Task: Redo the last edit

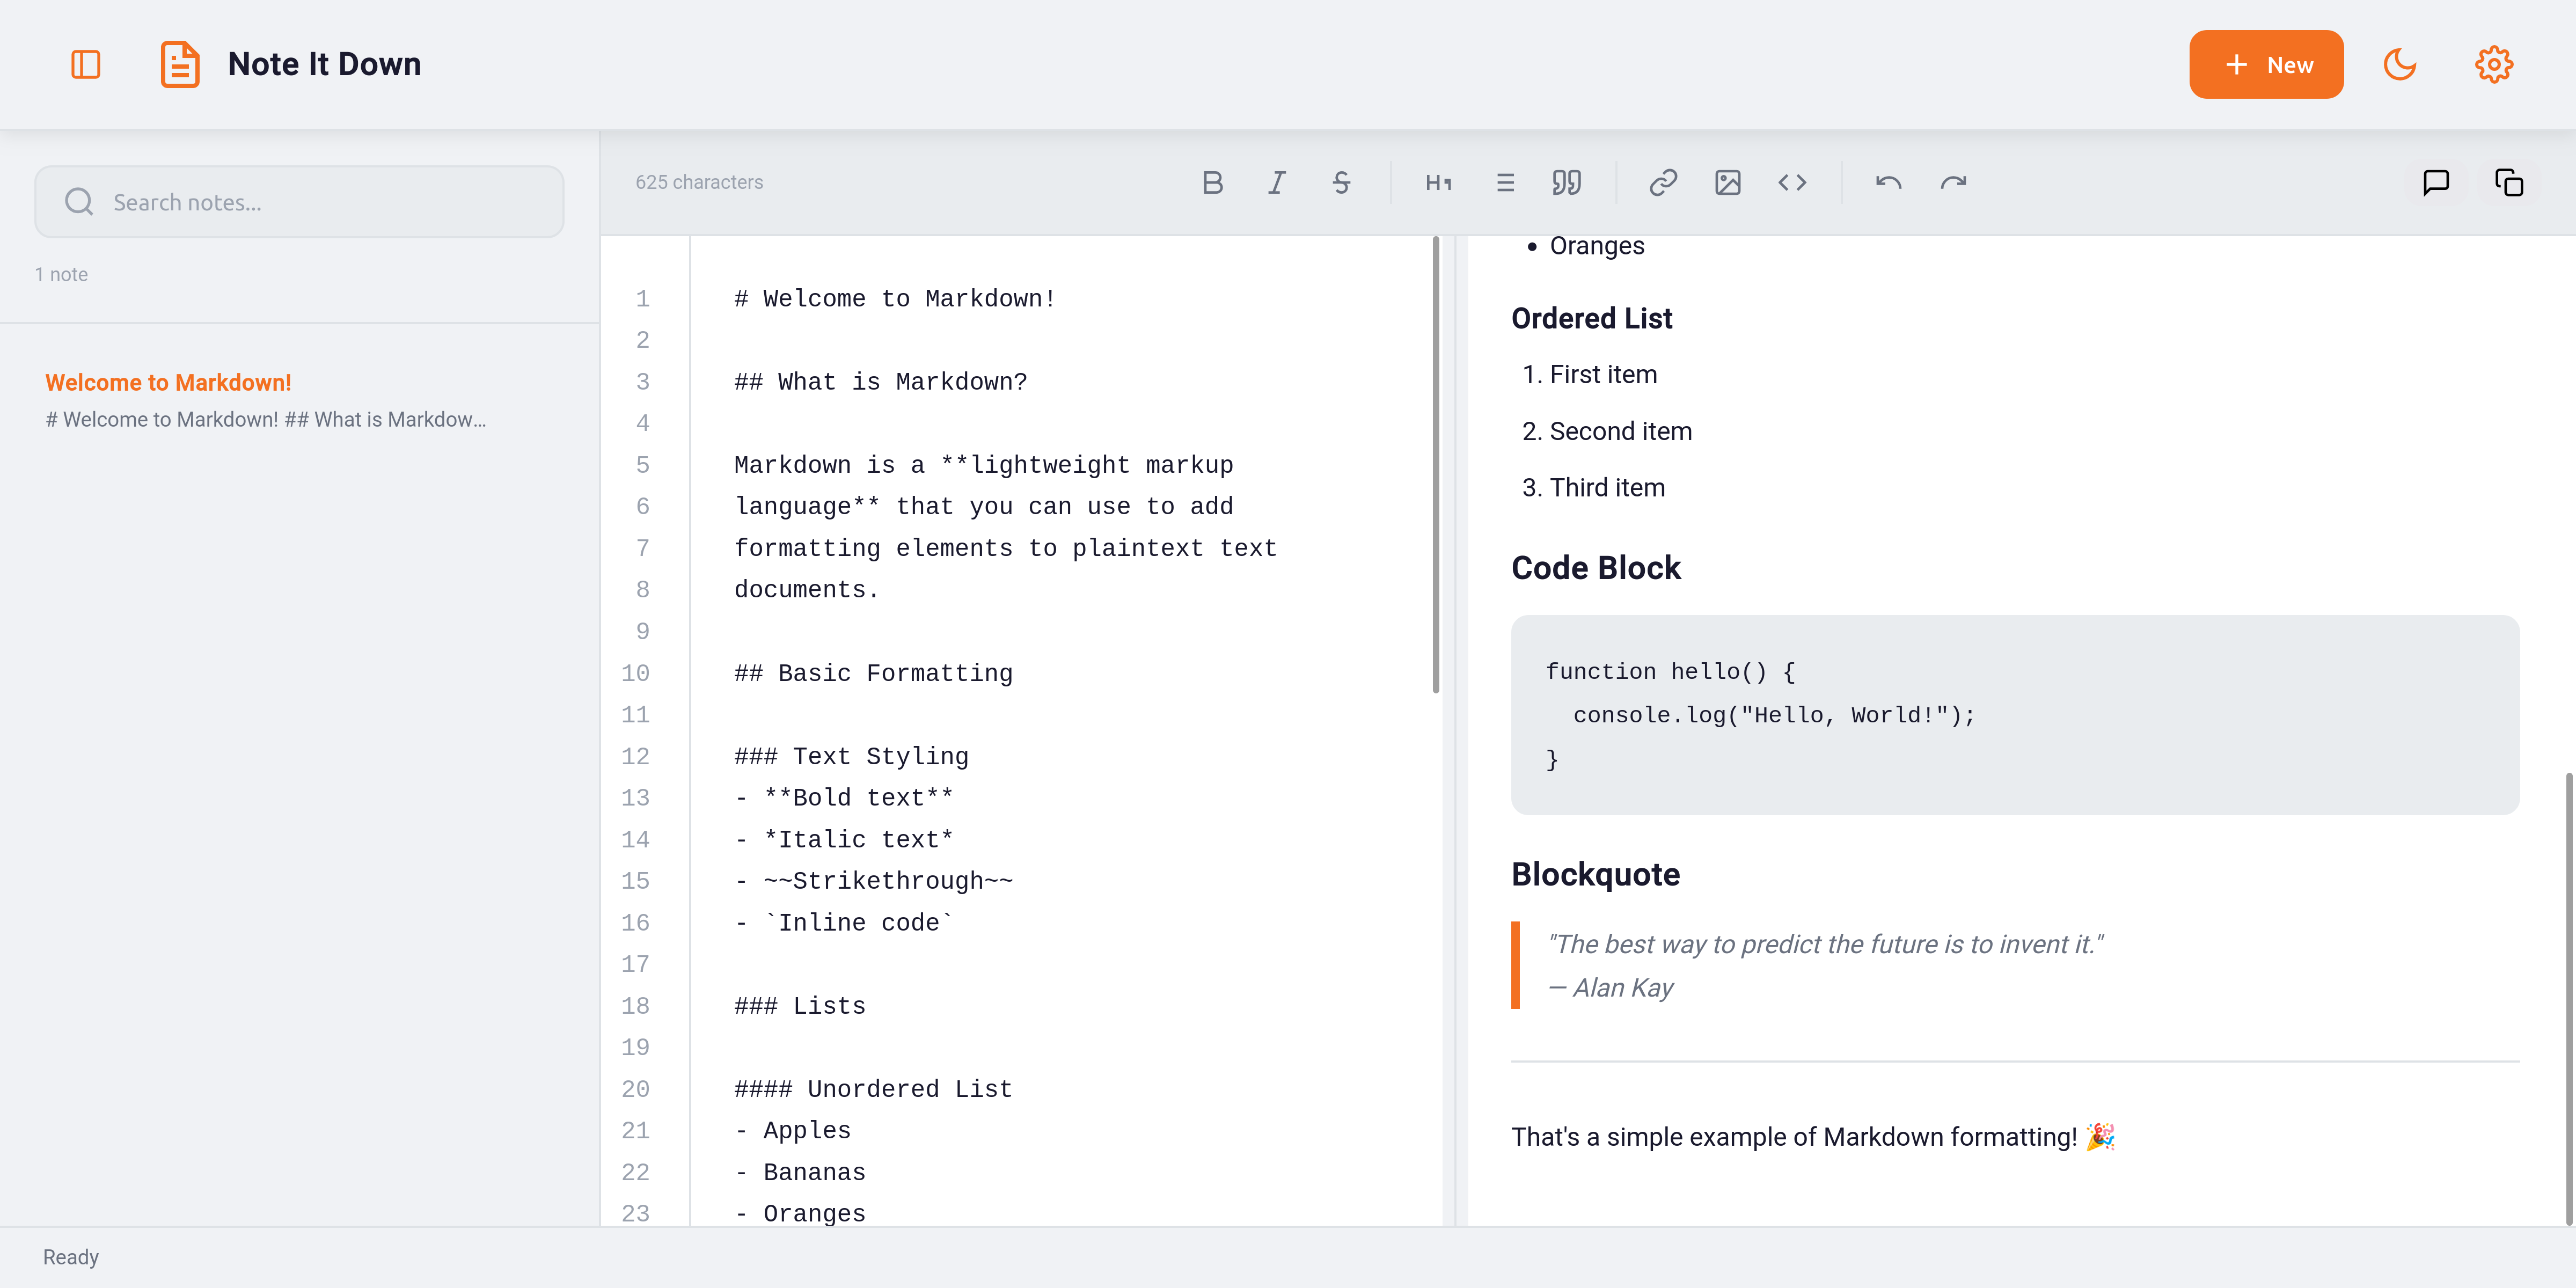Action: click(1953, 182)
